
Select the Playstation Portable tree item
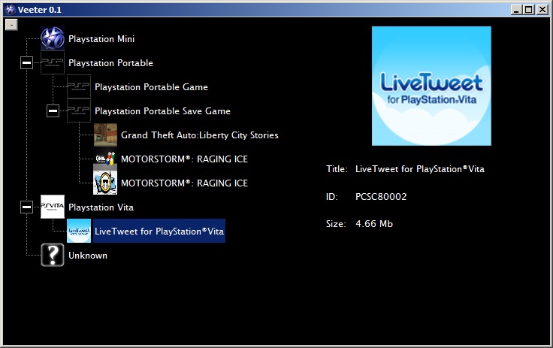click(110, 63)
